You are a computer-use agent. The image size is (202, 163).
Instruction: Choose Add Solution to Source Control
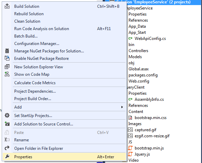pyautogui.click(x=64, y=124)
